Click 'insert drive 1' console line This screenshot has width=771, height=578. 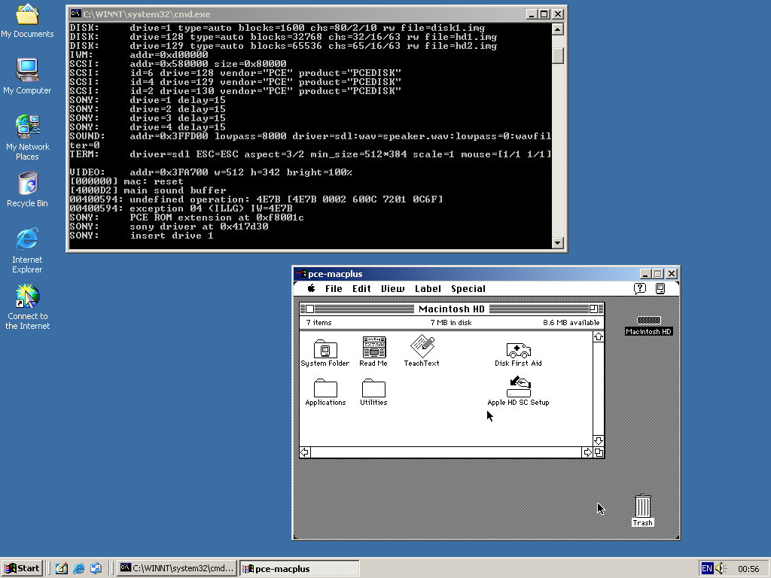point(172,236)
